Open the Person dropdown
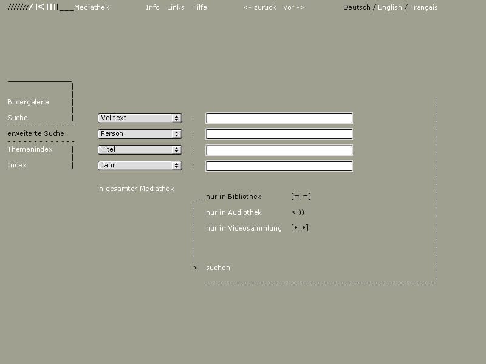The height and width of the screenshot is (364, 486). pyautogui.click(x=140, y=133)
